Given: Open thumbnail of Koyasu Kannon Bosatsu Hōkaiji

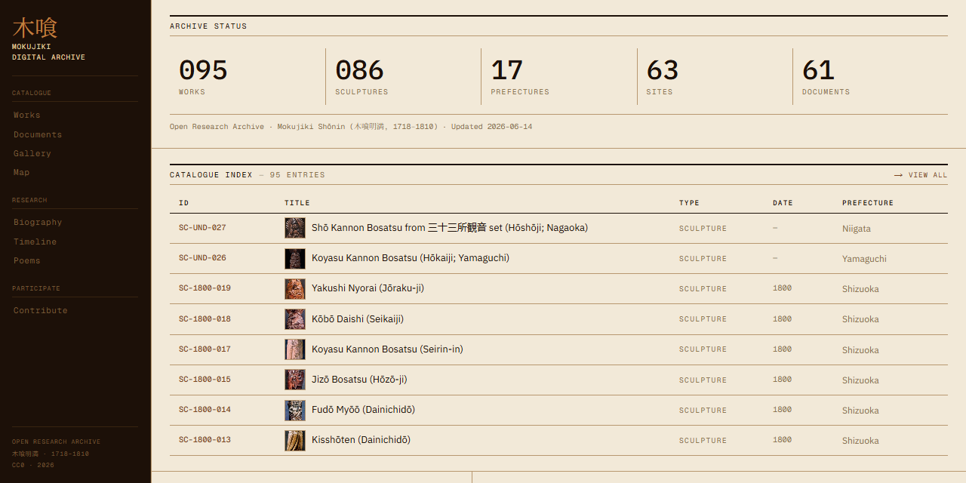Looking at the screenshot, I should pos(295,258).
